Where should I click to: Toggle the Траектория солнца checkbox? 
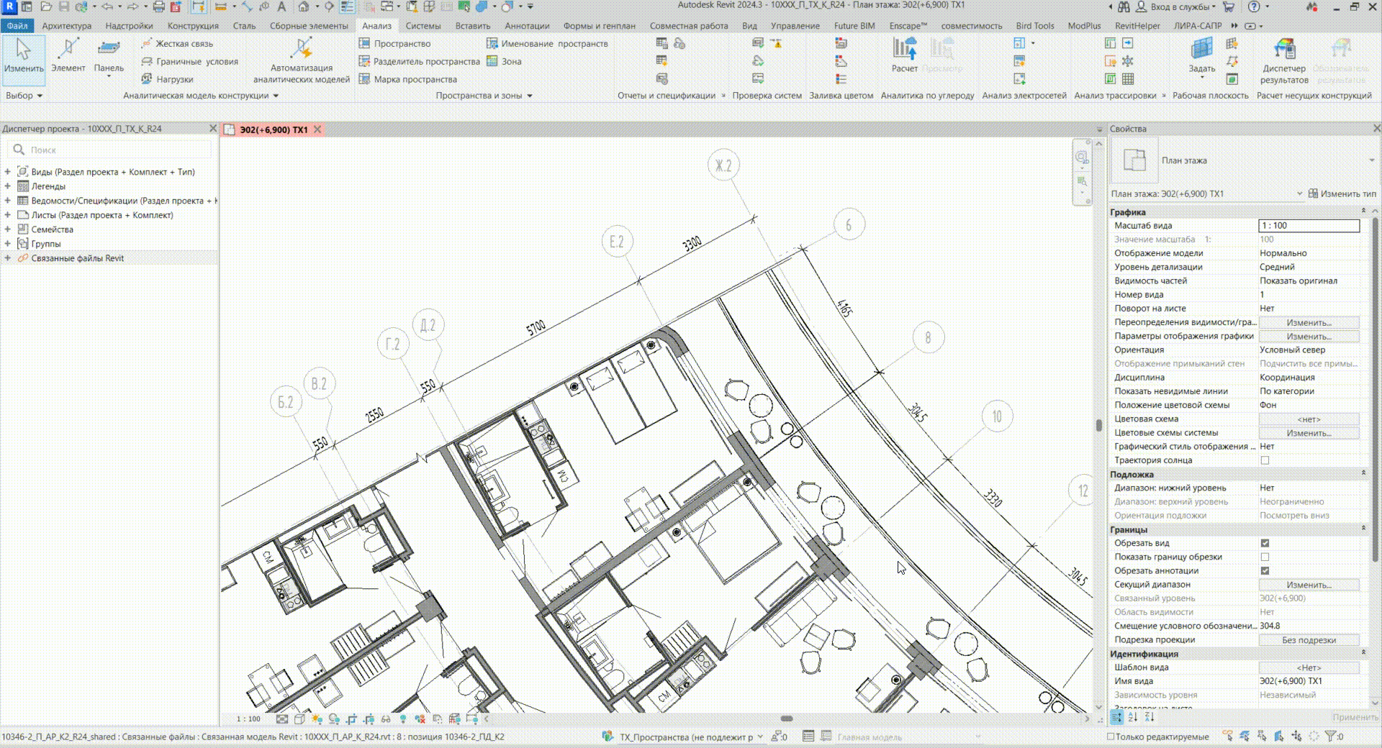(1265, 460)
